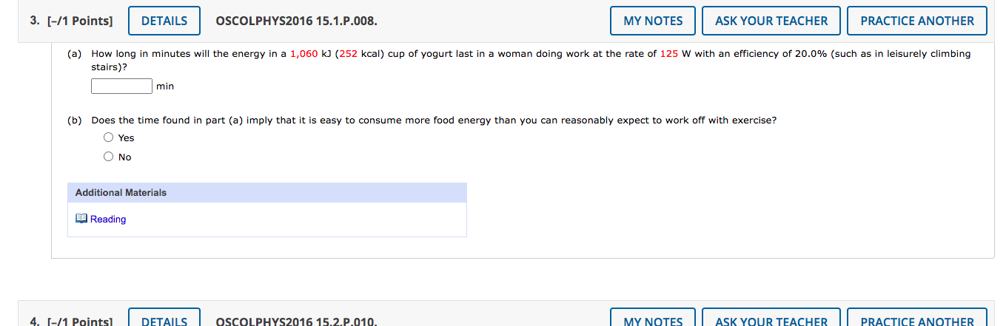Click the Additional Materials header bar
Screen dimensions: 1006x326
pyautogui.click(x=267, y=193)
